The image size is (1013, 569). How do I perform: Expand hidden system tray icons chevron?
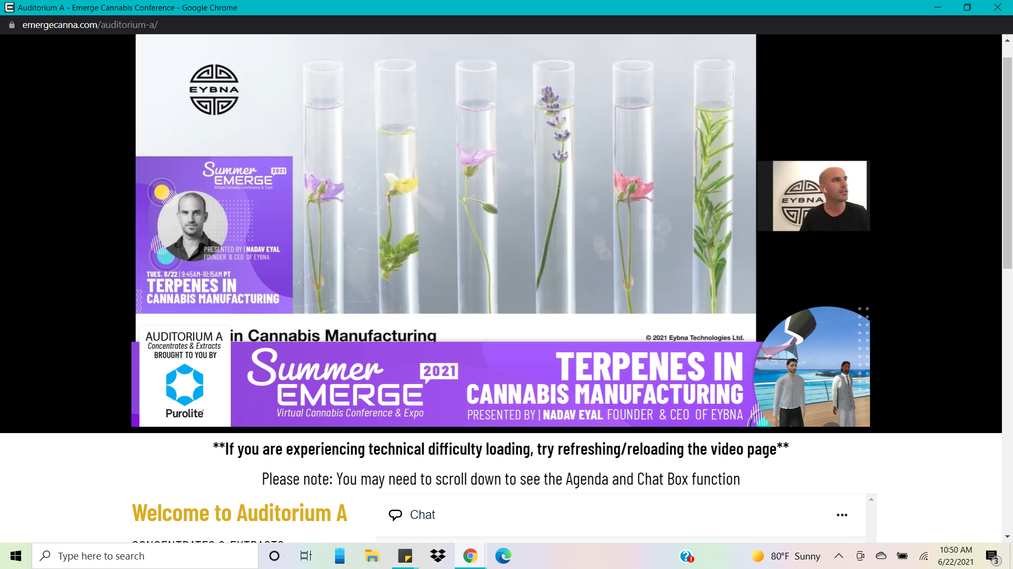(x=838, y=556)
